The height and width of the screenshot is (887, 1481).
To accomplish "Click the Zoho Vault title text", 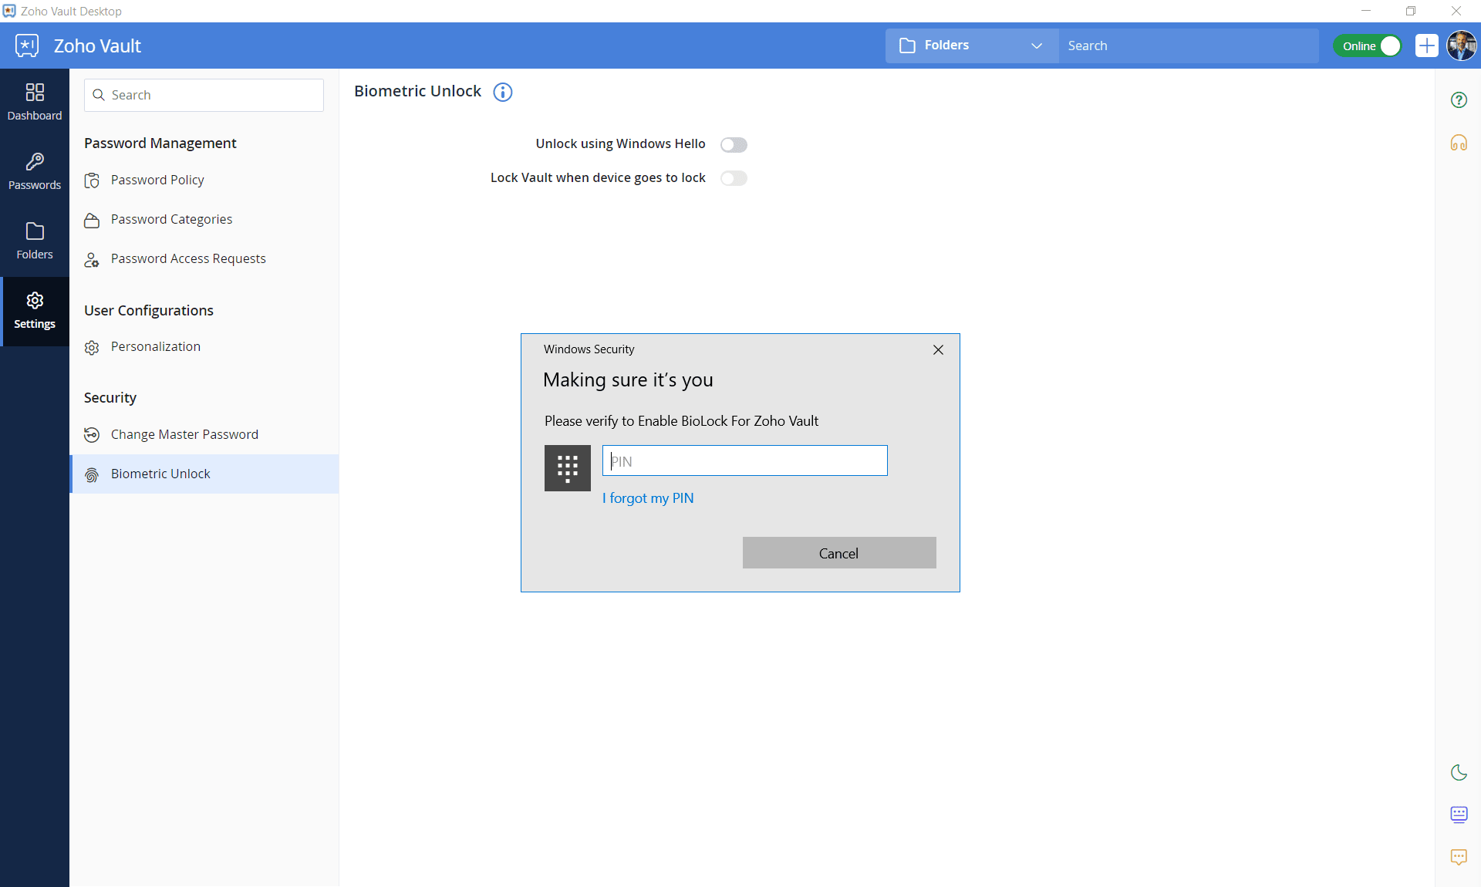I will point(97,46).
